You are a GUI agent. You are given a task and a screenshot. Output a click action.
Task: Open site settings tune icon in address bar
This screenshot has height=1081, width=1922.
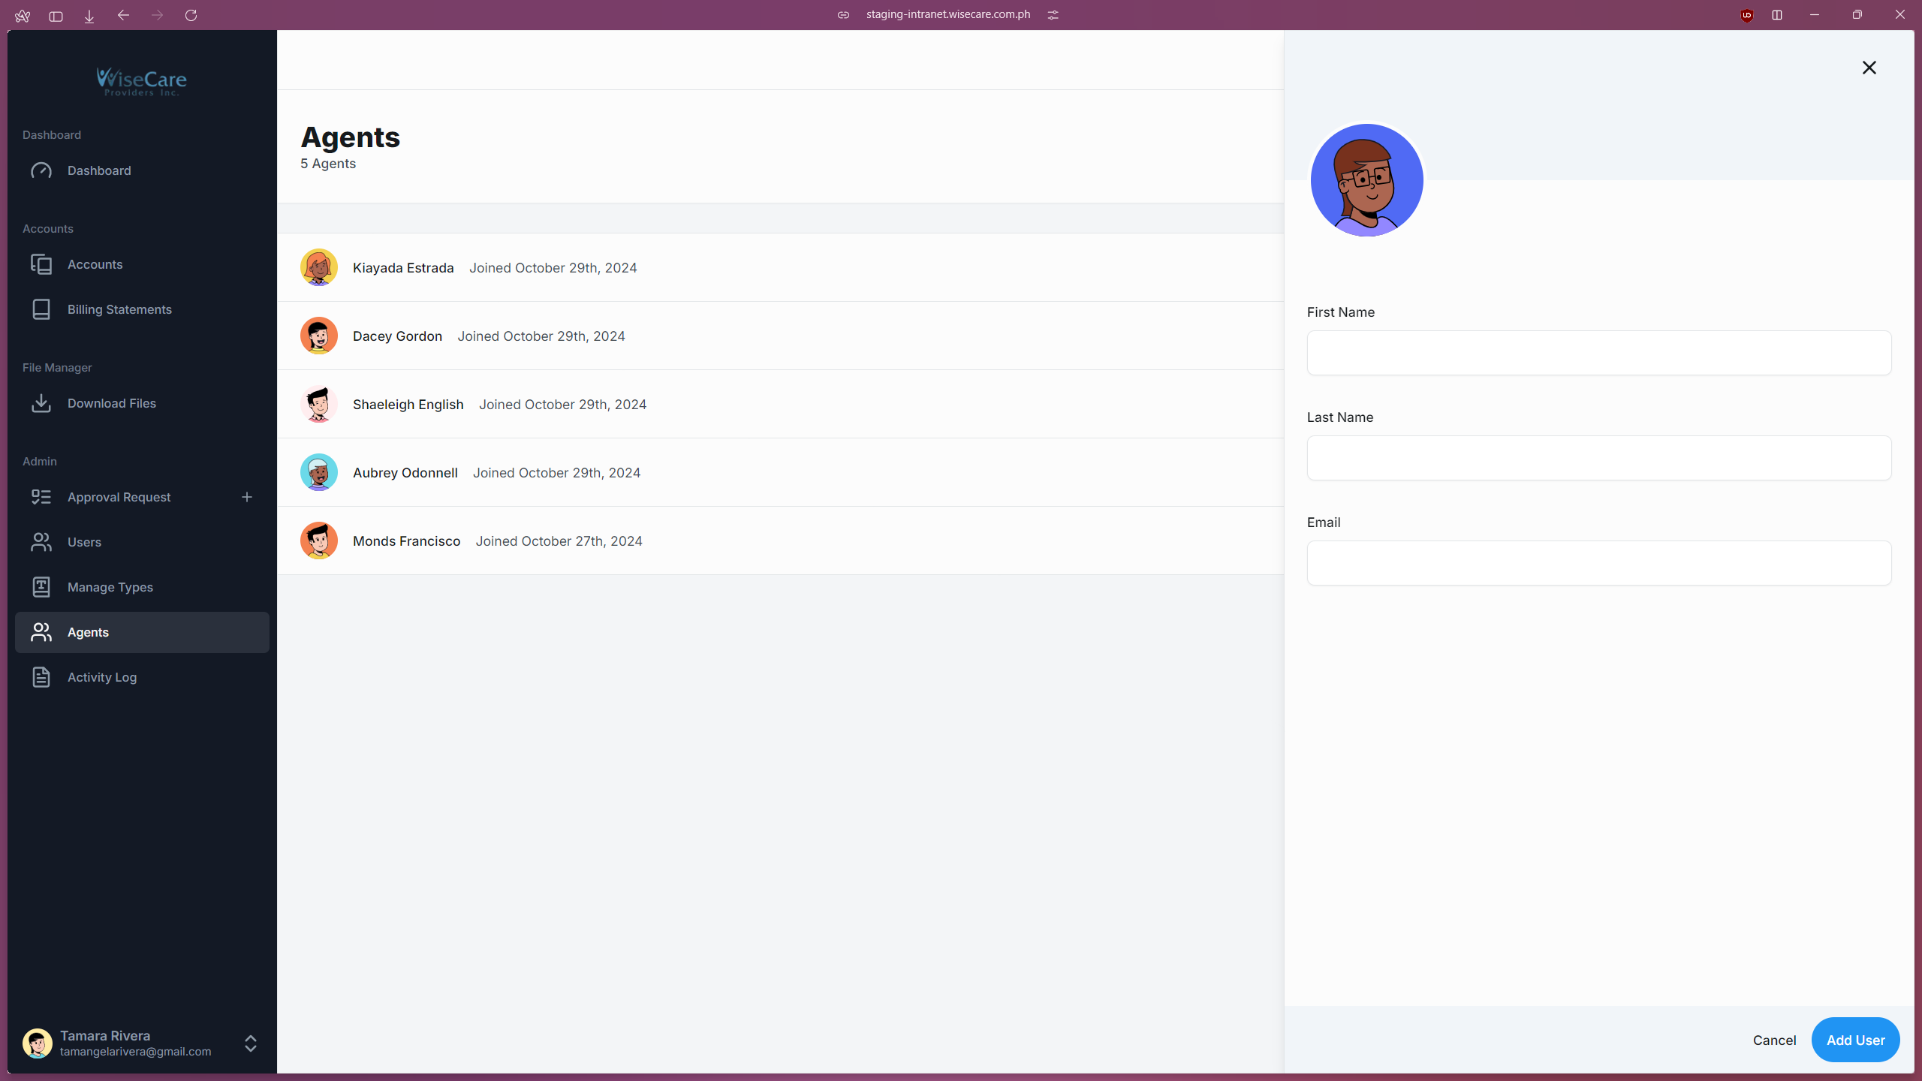(x=1053, y=15)
